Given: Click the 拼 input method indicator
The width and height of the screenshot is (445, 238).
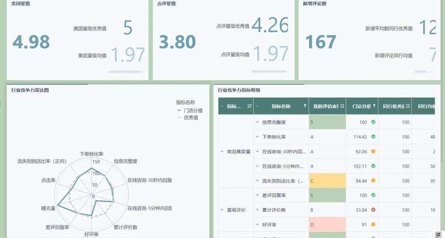Looking at the screenshot, I should pos(438,234).
